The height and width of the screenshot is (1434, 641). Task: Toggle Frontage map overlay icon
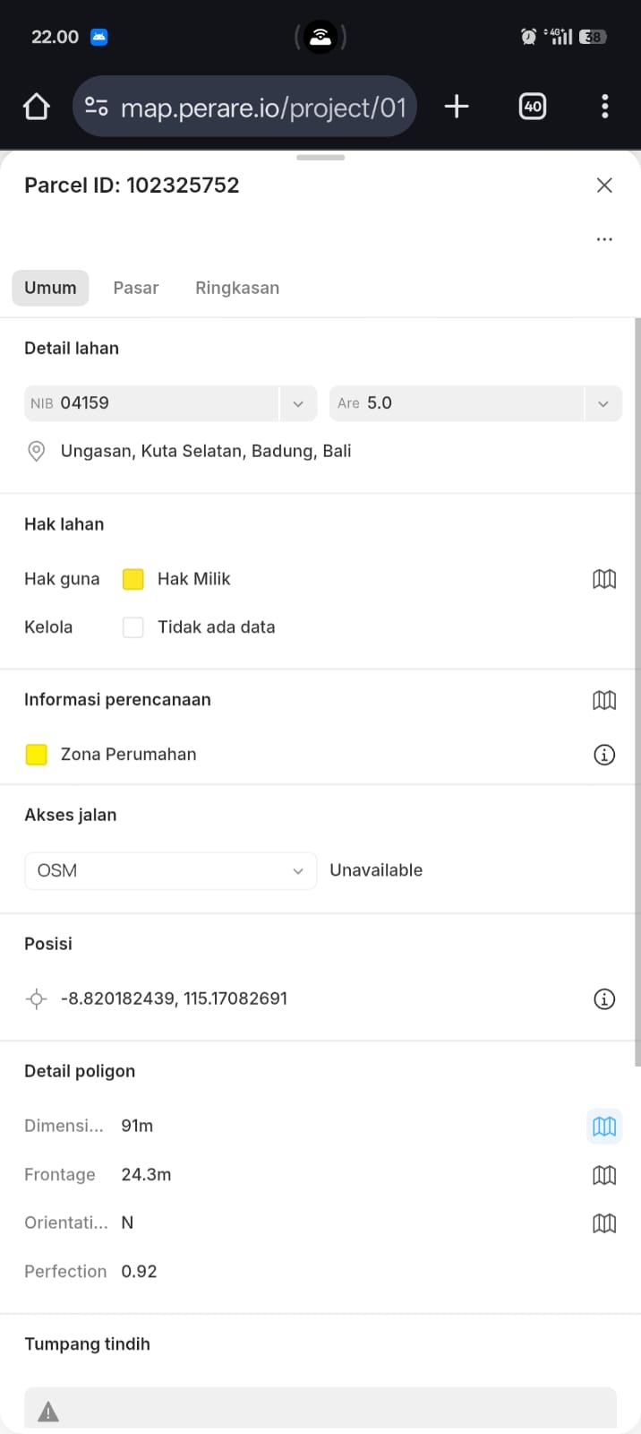604,1175
